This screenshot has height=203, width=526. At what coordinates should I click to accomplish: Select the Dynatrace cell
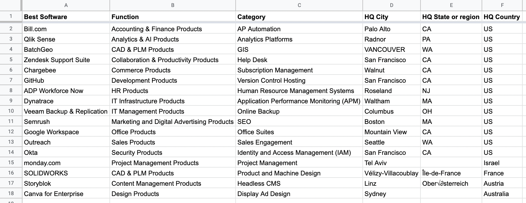66,101
